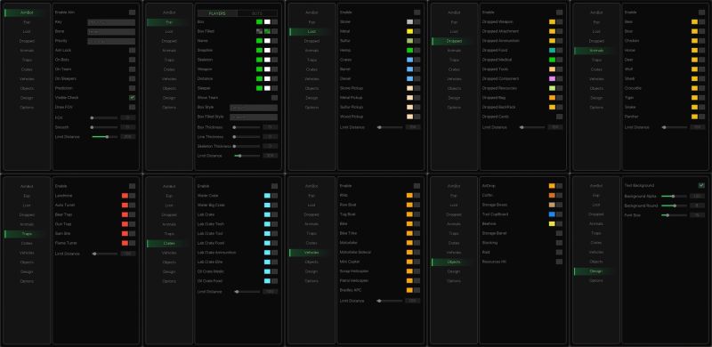Toggle the Storage Barrel checkbox
Image resolution: width=712 pixels, height=347 pixels.
point(560,233)
